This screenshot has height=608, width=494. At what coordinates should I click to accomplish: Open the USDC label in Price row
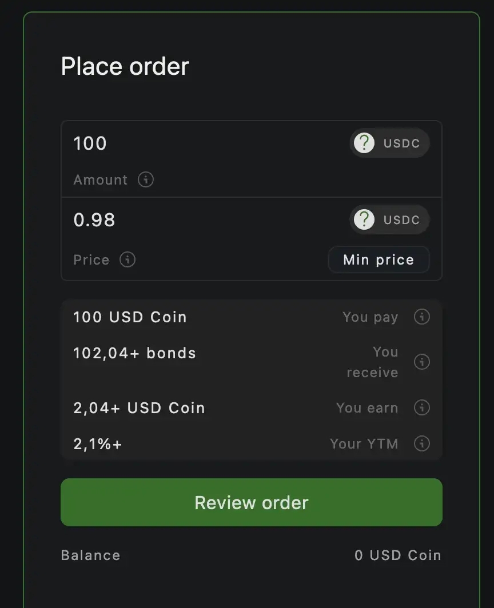point(401,220)
